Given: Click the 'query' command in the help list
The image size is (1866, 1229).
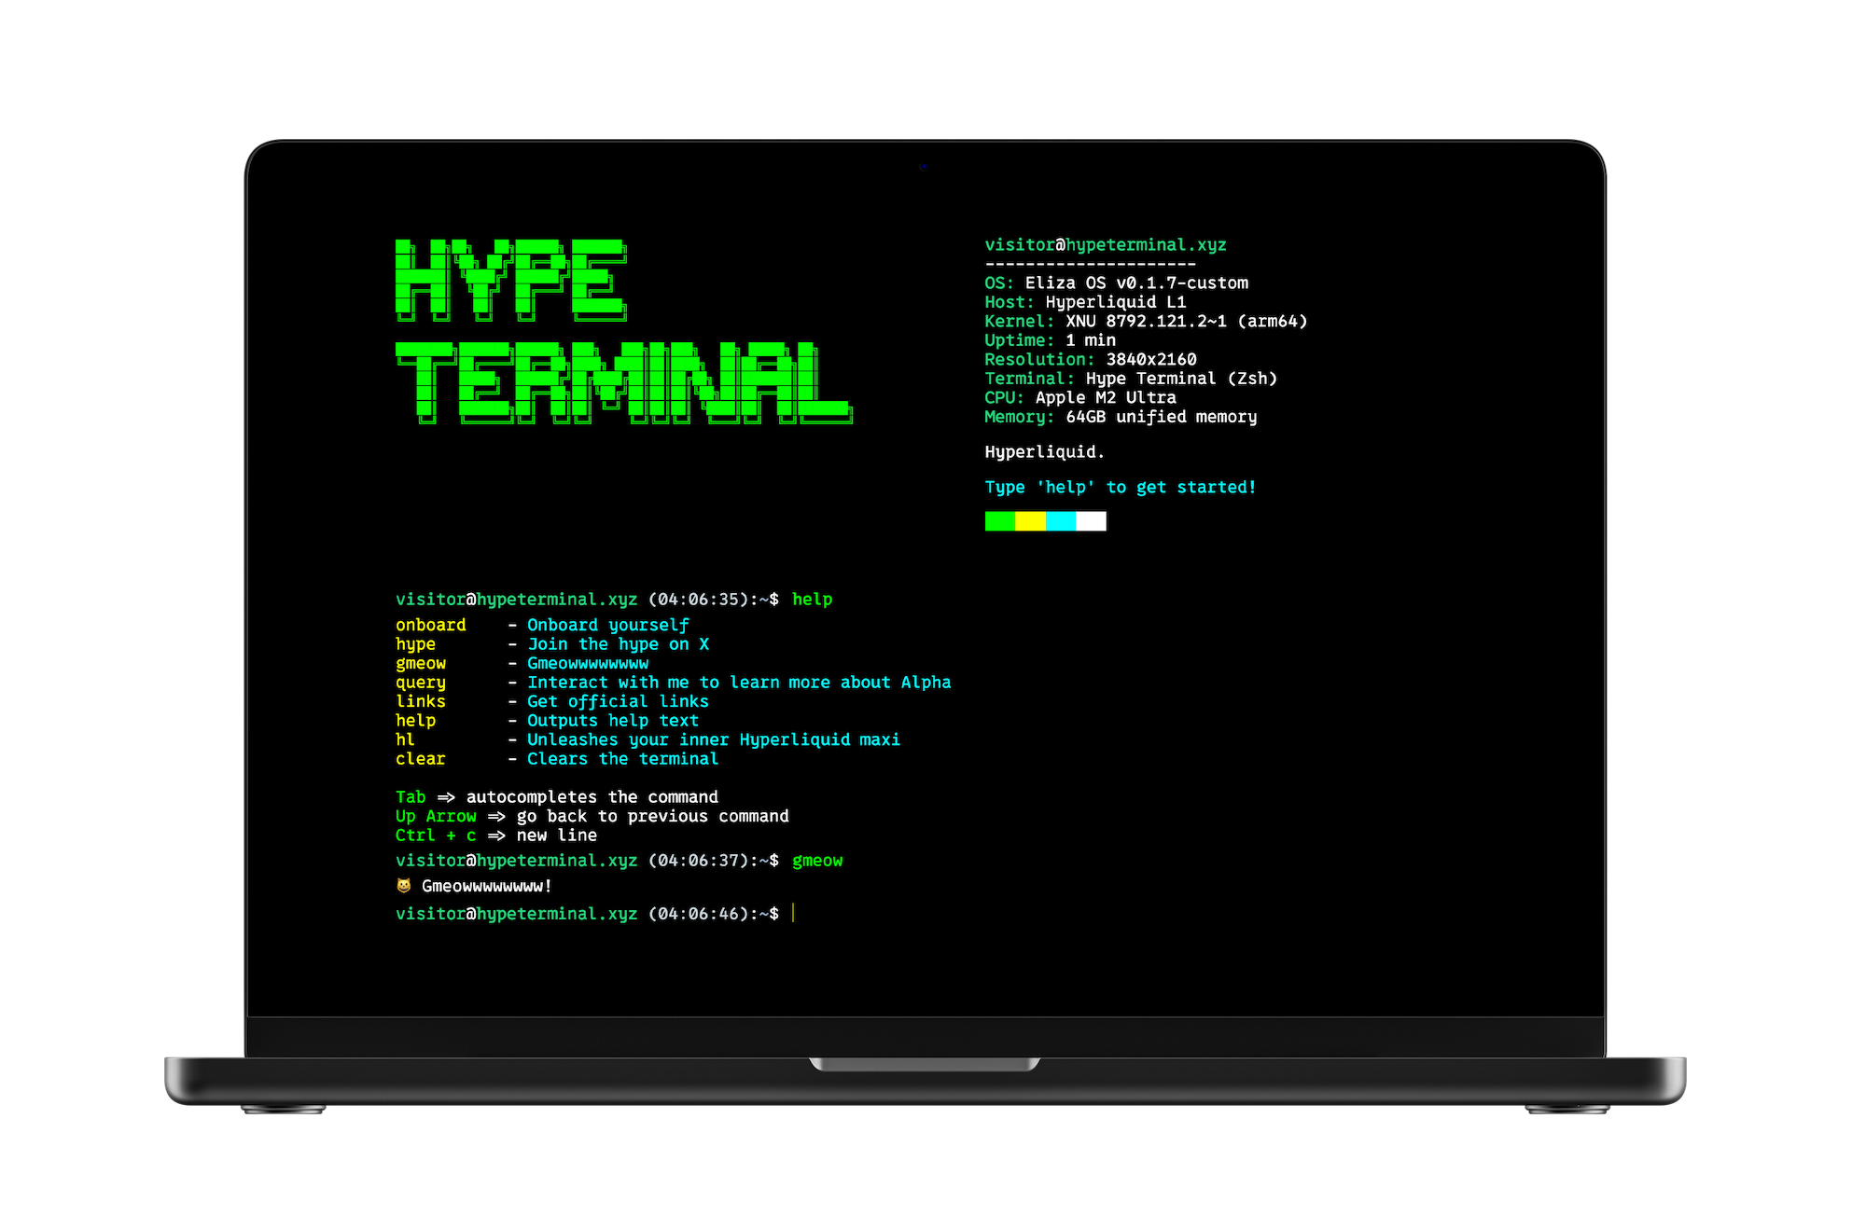Looking at the screenshot, I should [x=421, y=683].
